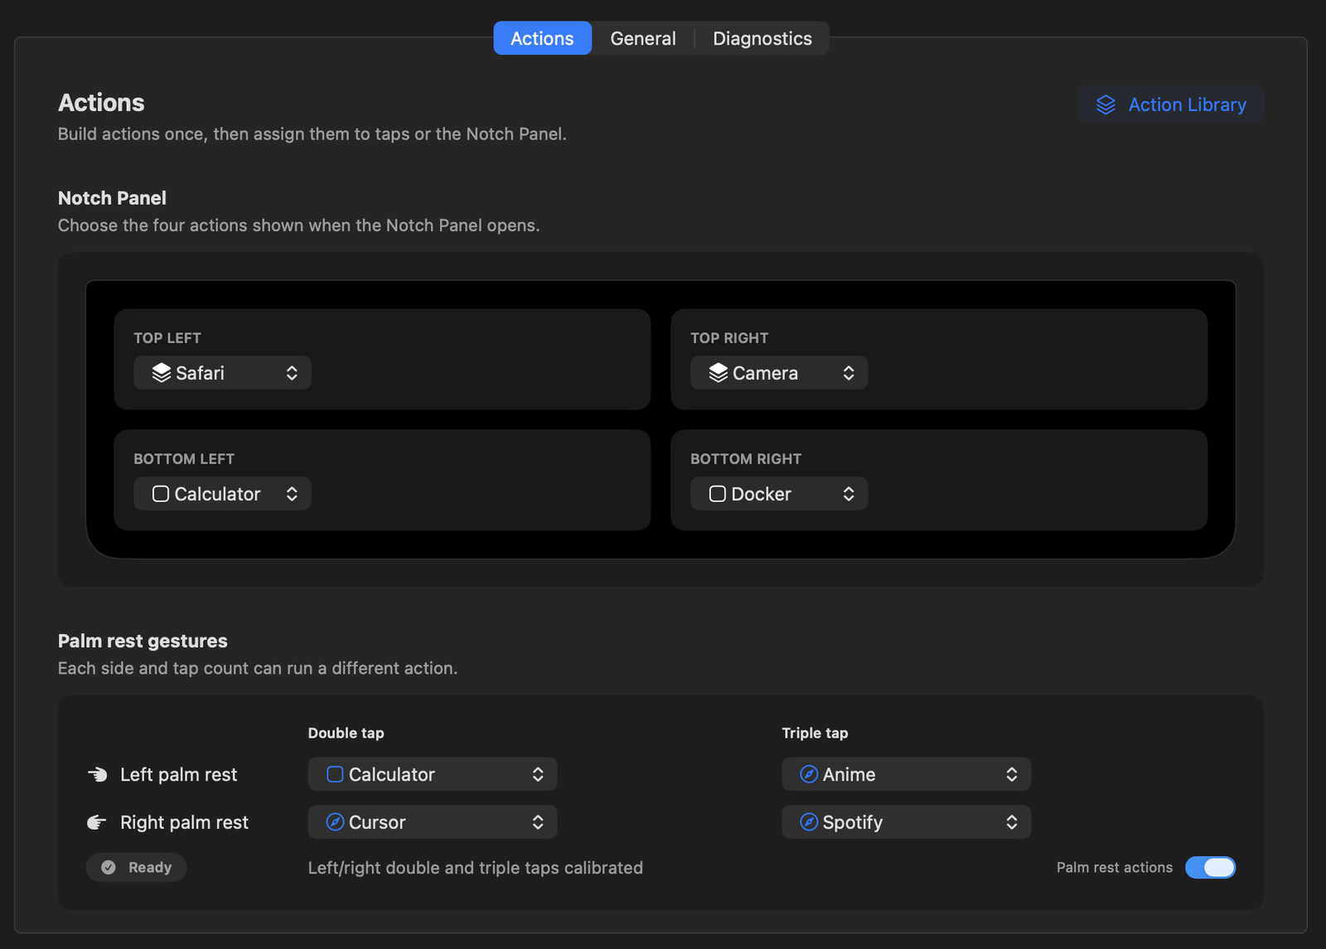This screenshot has width=1326, height=949.
Task: Click the compass icon beside Spotify
Action: tap(809, 822)
